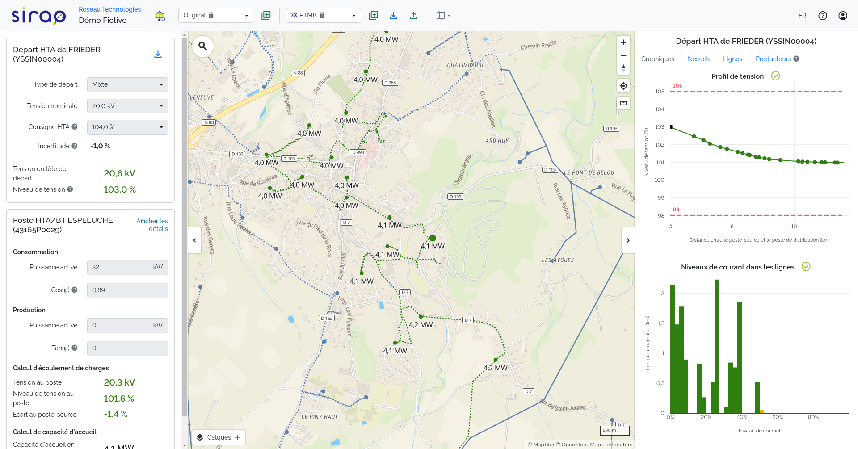Image resolution: width=858 pixels, height=449 pixels.
Task: Click left panel scrollbar thumb
Action: coord(184,227)
